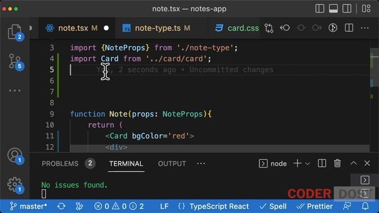Open the PROBLEMS panel tab
Screen dimensions: 379x213
point(60,164)
